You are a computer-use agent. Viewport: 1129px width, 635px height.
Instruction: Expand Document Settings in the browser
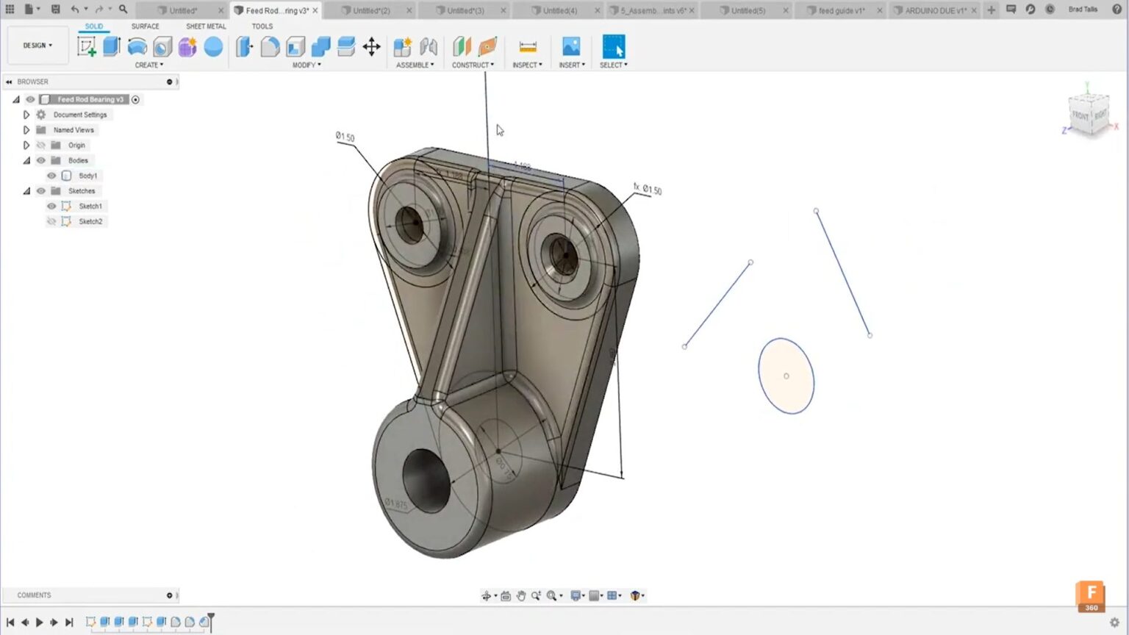pyautogui.click(x=26, y=115)
